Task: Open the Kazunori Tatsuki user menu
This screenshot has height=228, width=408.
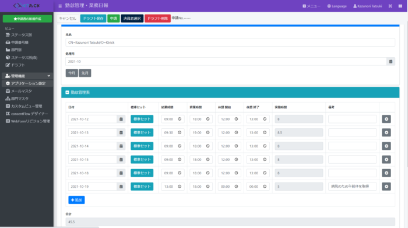Action: tap(367, 6)
